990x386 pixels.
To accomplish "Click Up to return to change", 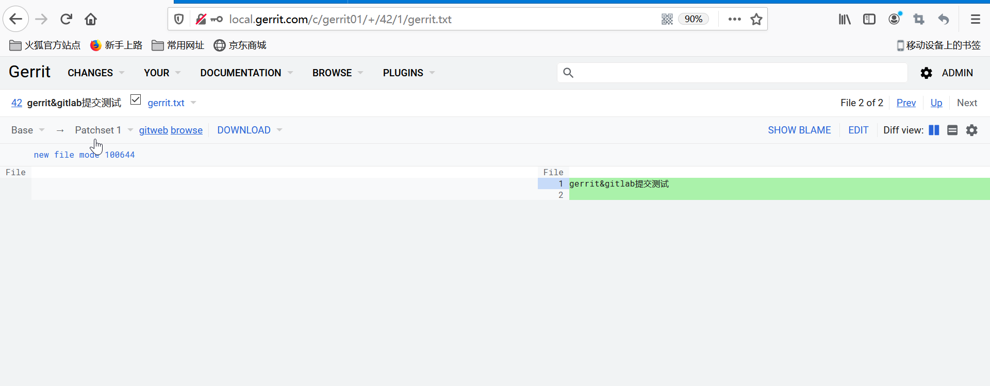I will [x=936, y=103].
